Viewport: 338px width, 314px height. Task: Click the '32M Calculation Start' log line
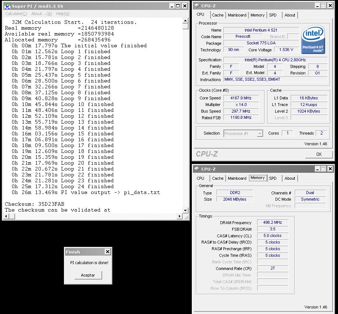pyautogui.click(x=74, y=22)
